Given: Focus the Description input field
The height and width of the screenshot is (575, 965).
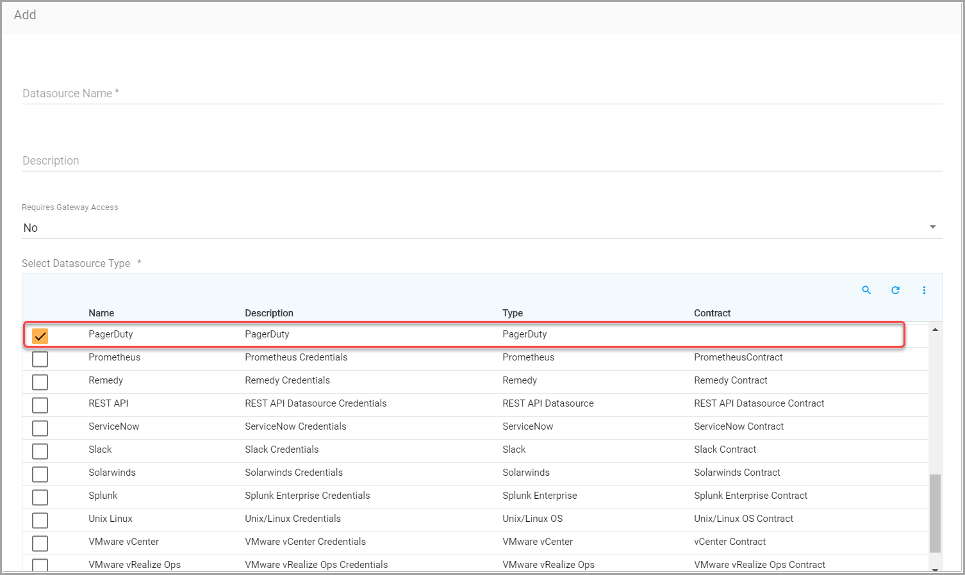Looking at the screenshot, I should pyautogui.click(x=482, y=160).
